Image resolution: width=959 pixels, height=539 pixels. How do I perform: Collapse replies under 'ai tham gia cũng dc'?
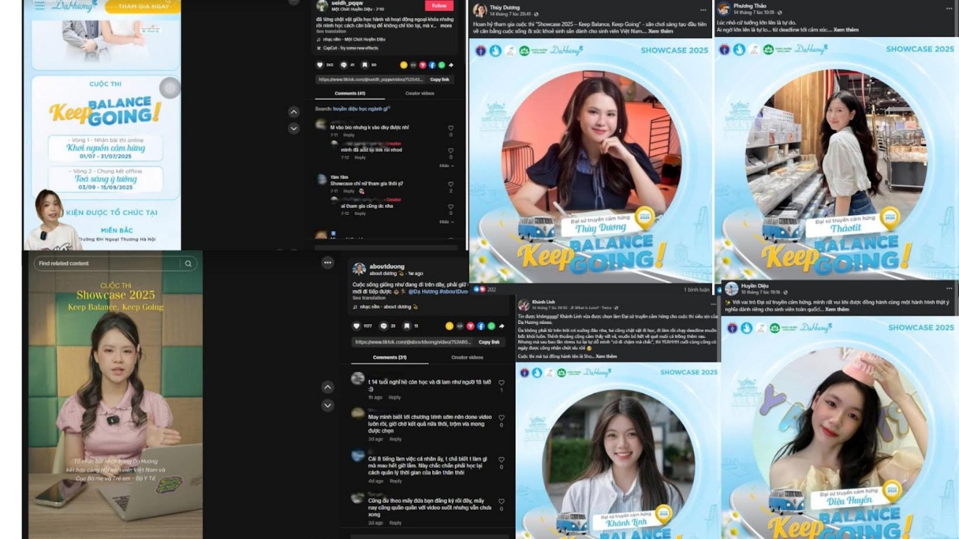(x=445, y=222)
